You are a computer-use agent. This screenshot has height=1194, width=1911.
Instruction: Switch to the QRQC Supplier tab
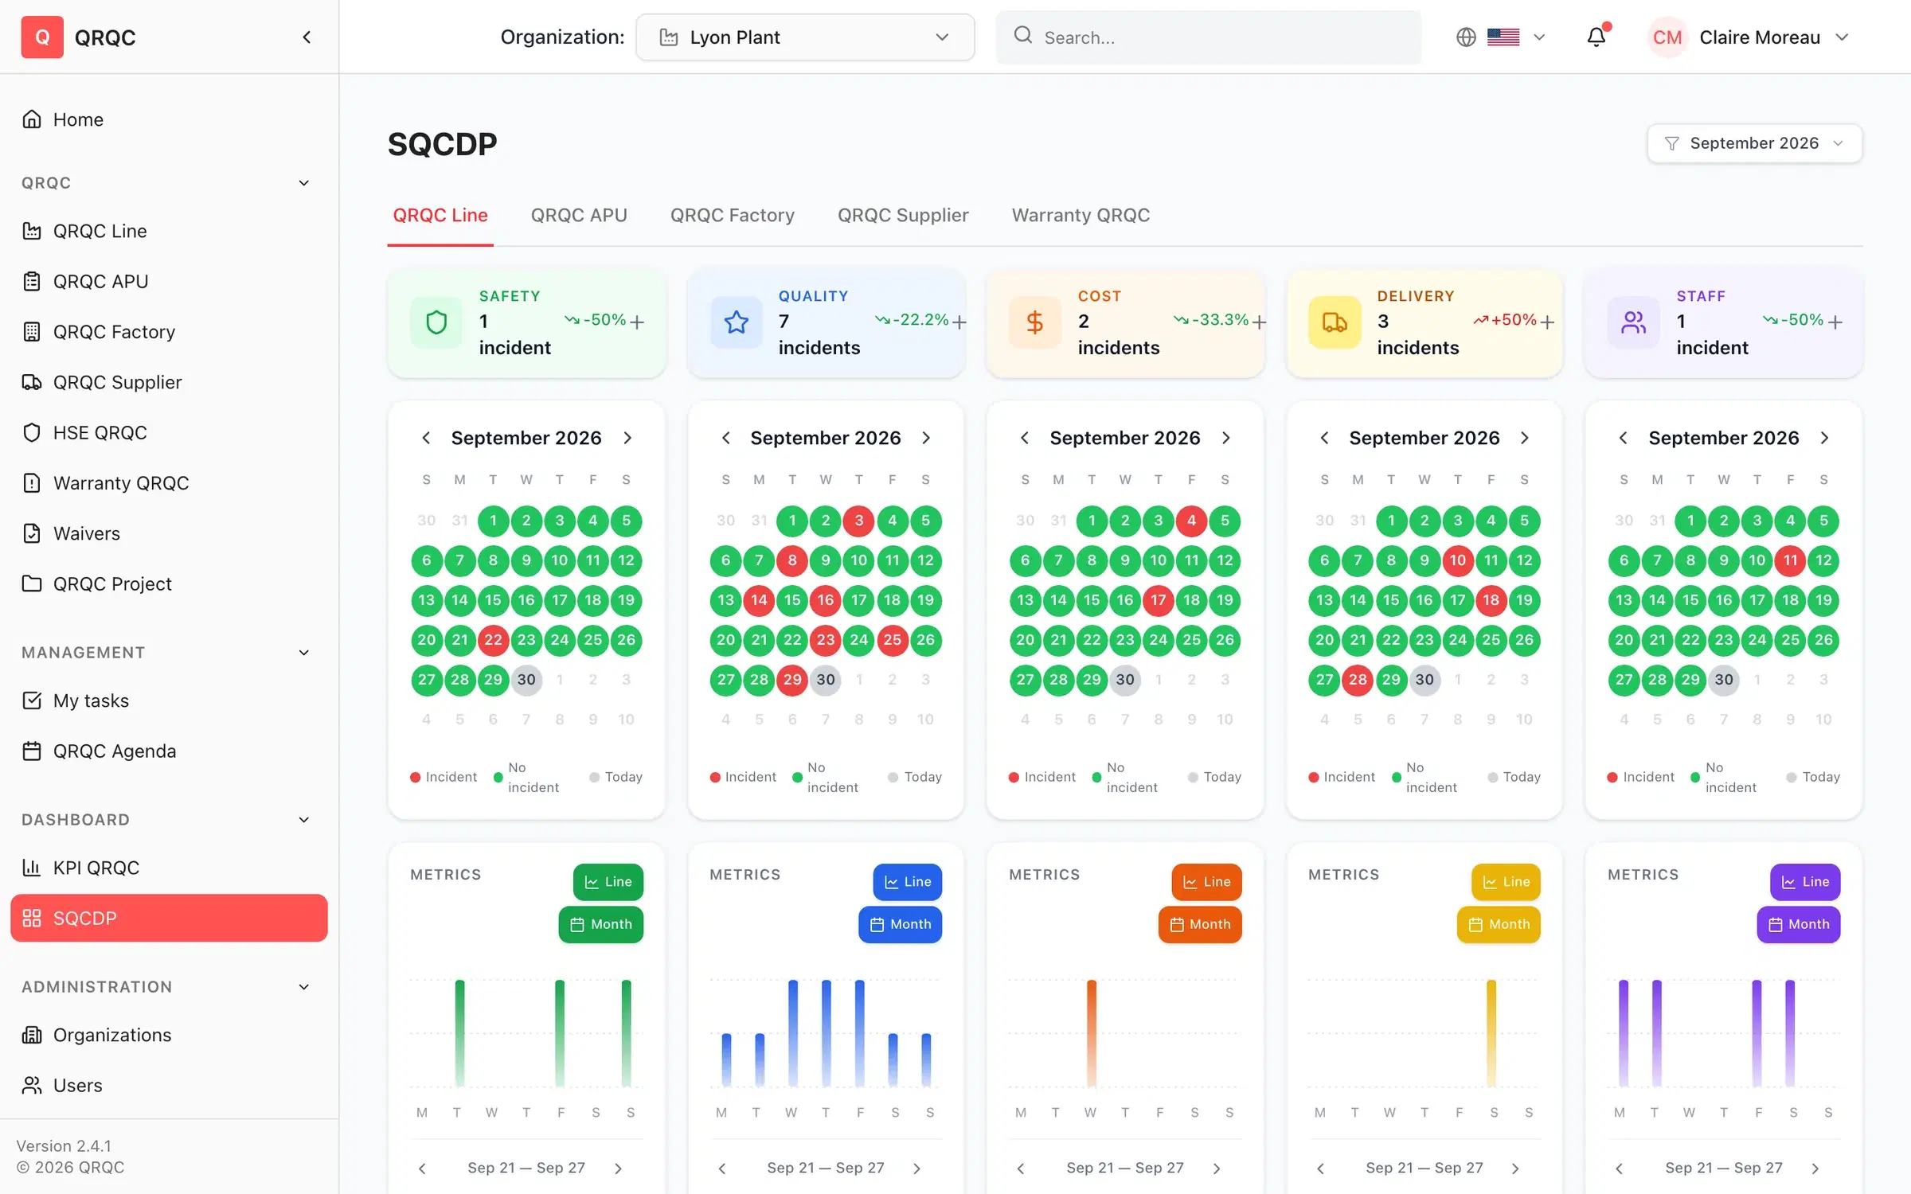(x=903, y=216)
